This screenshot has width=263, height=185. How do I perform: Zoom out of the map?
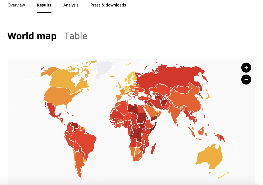coord(246,80)
